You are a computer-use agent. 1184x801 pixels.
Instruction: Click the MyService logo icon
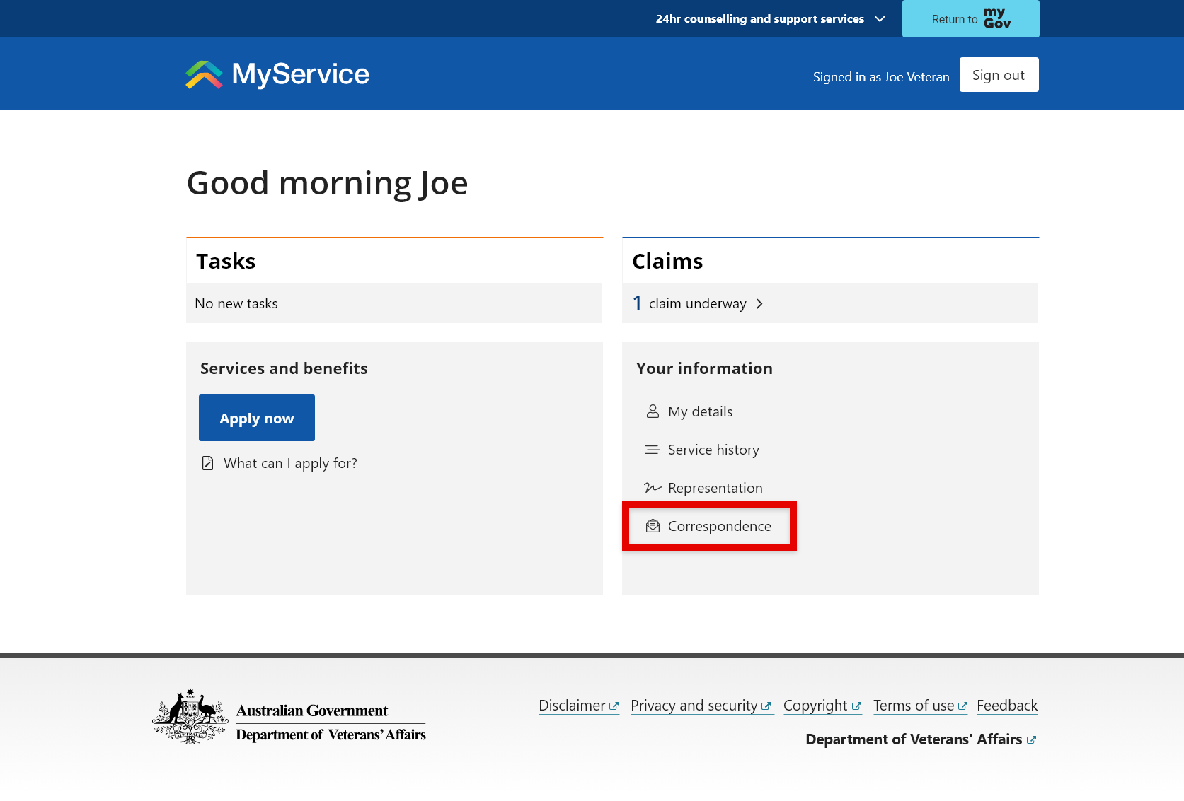pyautogui.click(x=204, y=74)
